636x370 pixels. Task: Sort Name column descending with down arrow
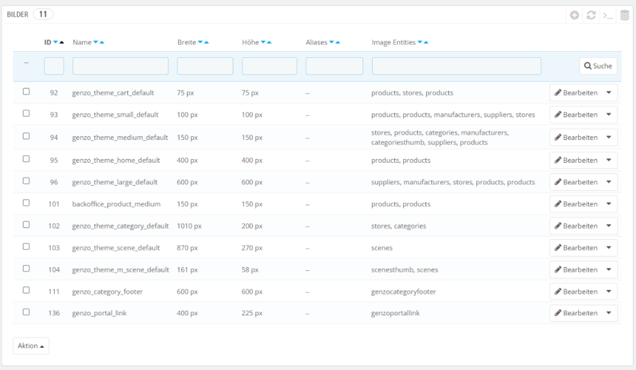pyautogui.click(x=95, y=43)
